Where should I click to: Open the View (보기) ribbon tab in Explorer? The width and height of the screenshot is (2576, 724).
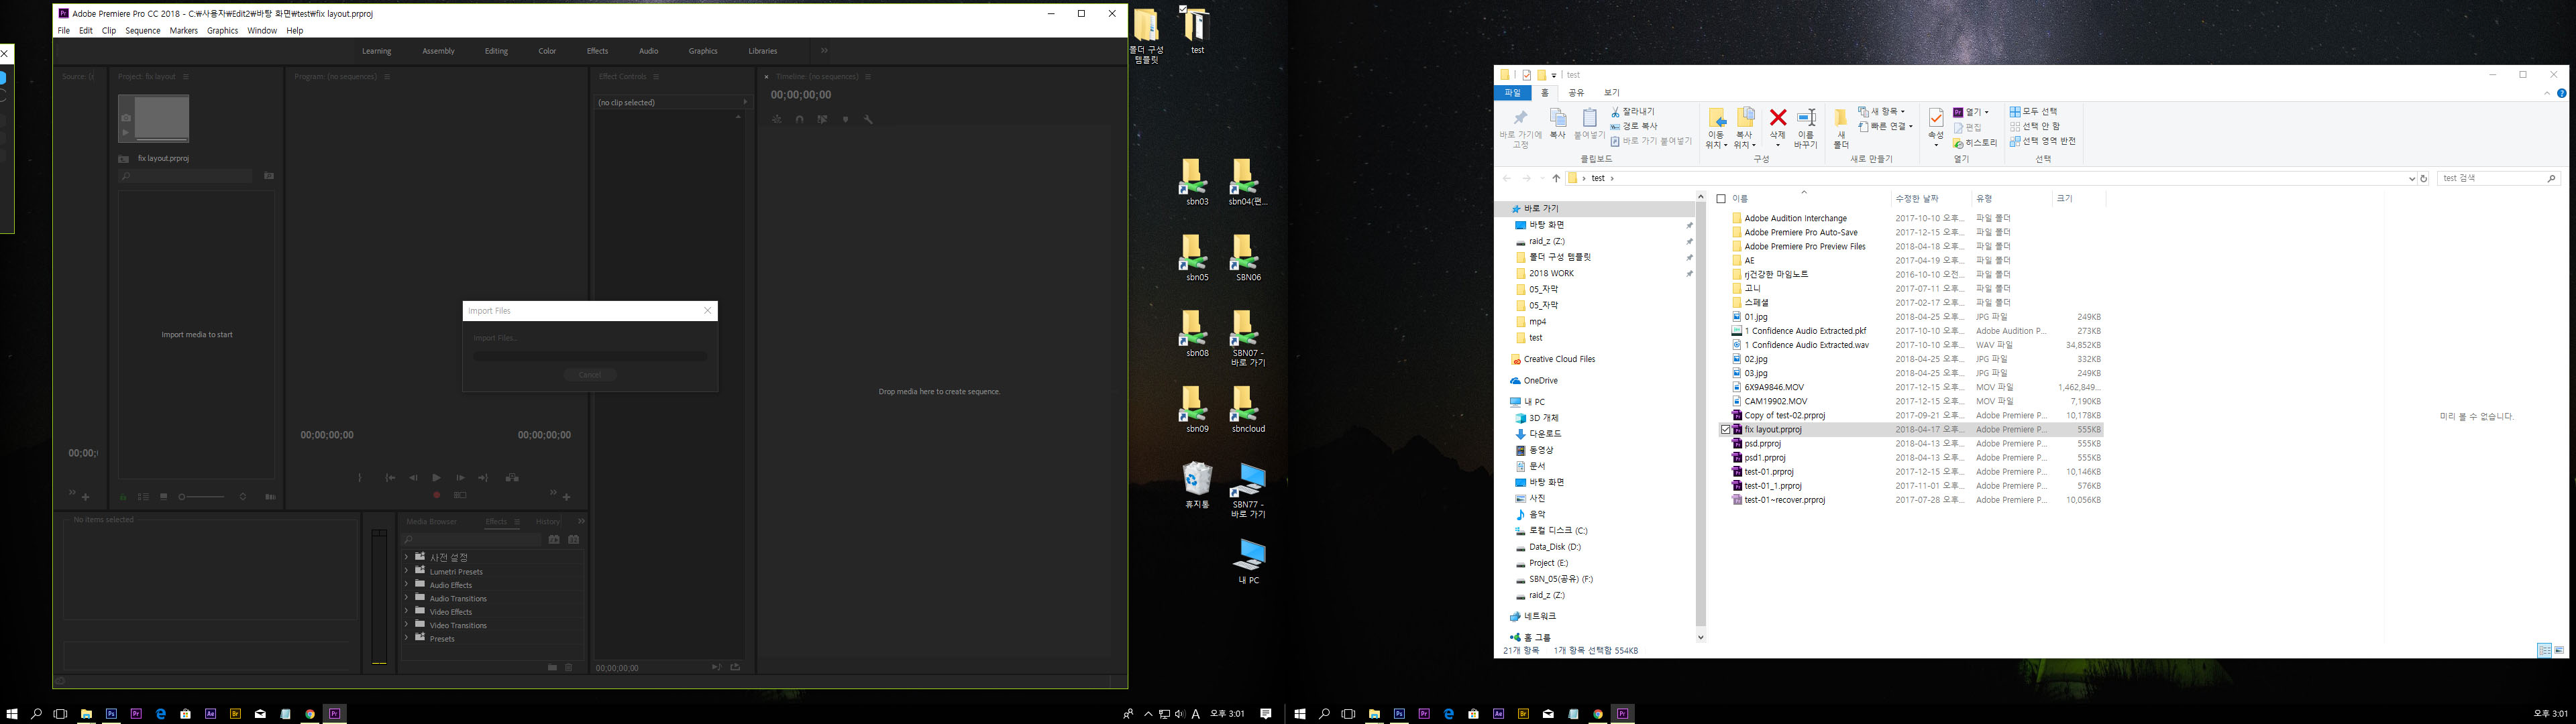pyautogui.click(x=1611, y=93)
